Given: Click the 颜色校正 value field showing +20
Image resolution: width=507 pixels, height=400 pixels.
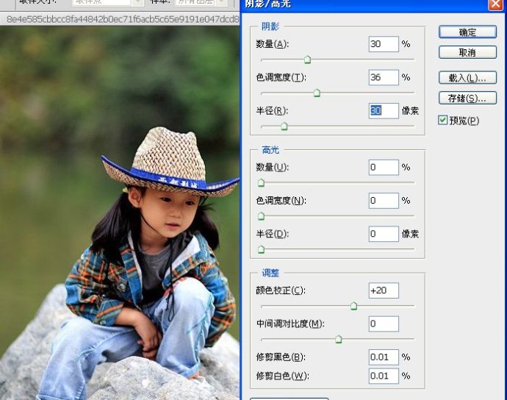Looking at the screenshot, I should (x=384, y=290).
